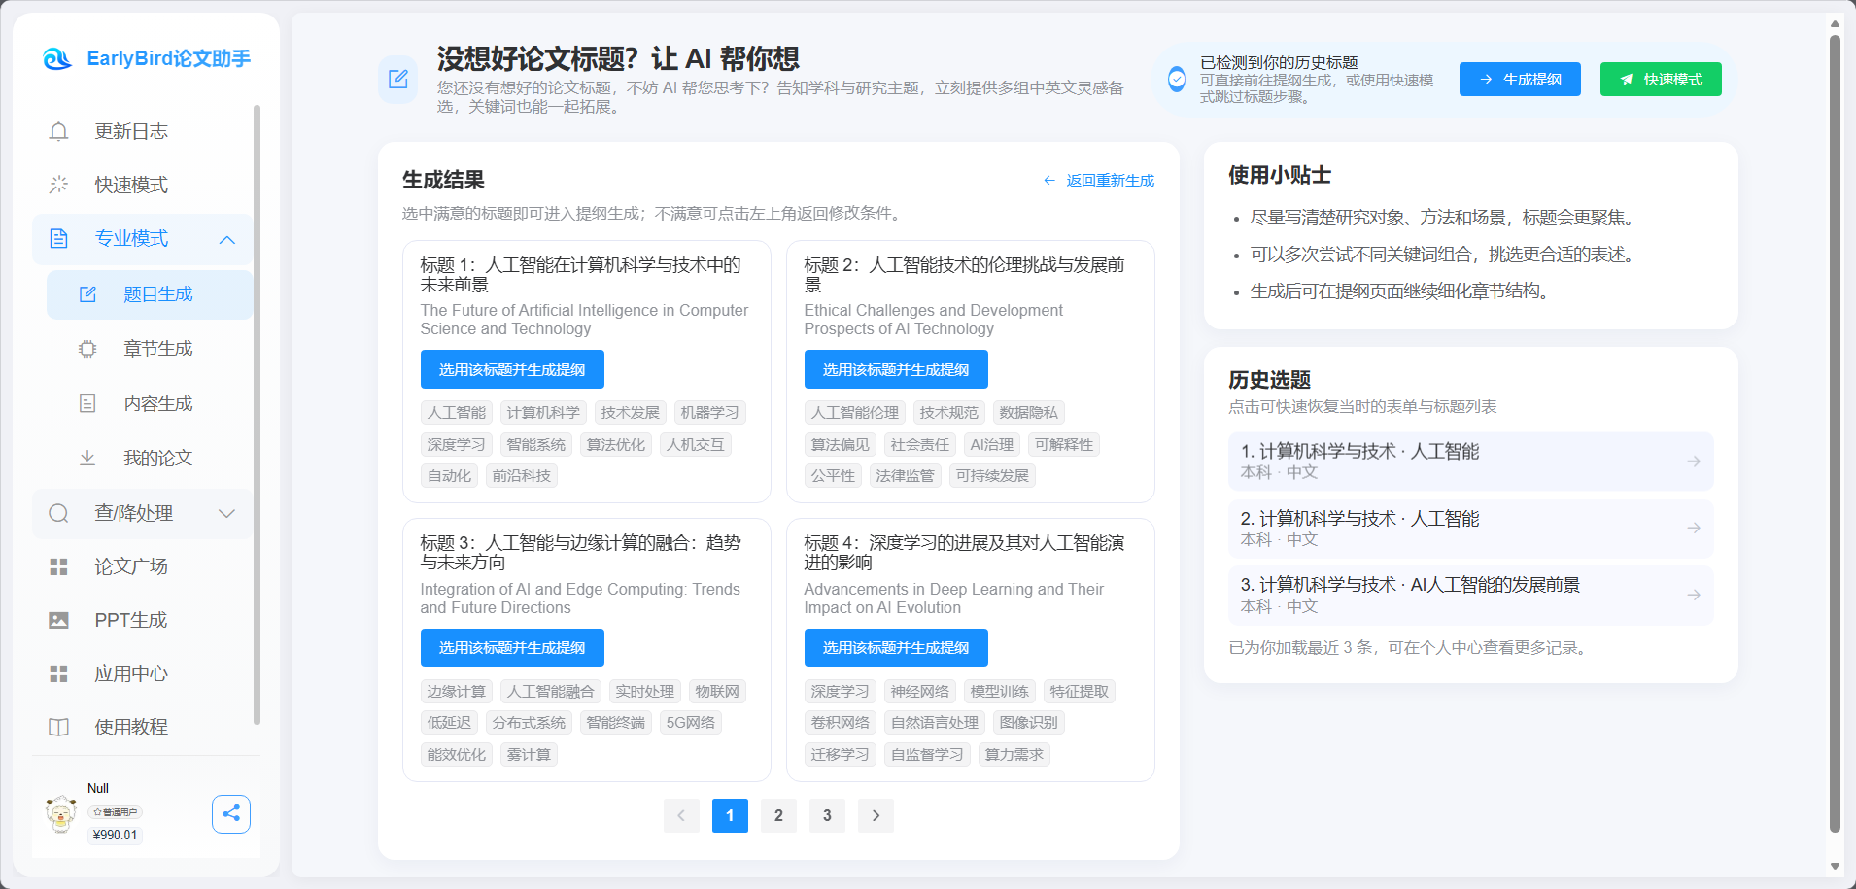This screenshot has width=1856, height=889.
Task: Click the 使用教程 book icon
Action: click(x=58, y=727)
